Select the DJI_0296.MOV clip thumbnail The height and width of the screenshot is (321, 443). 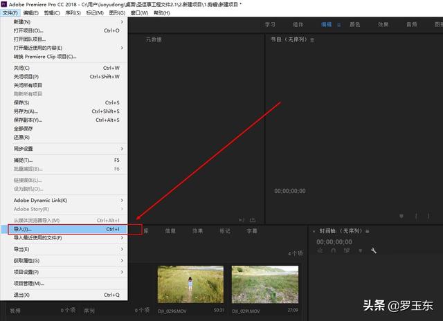pyautogui.click(x=190, y=284)
